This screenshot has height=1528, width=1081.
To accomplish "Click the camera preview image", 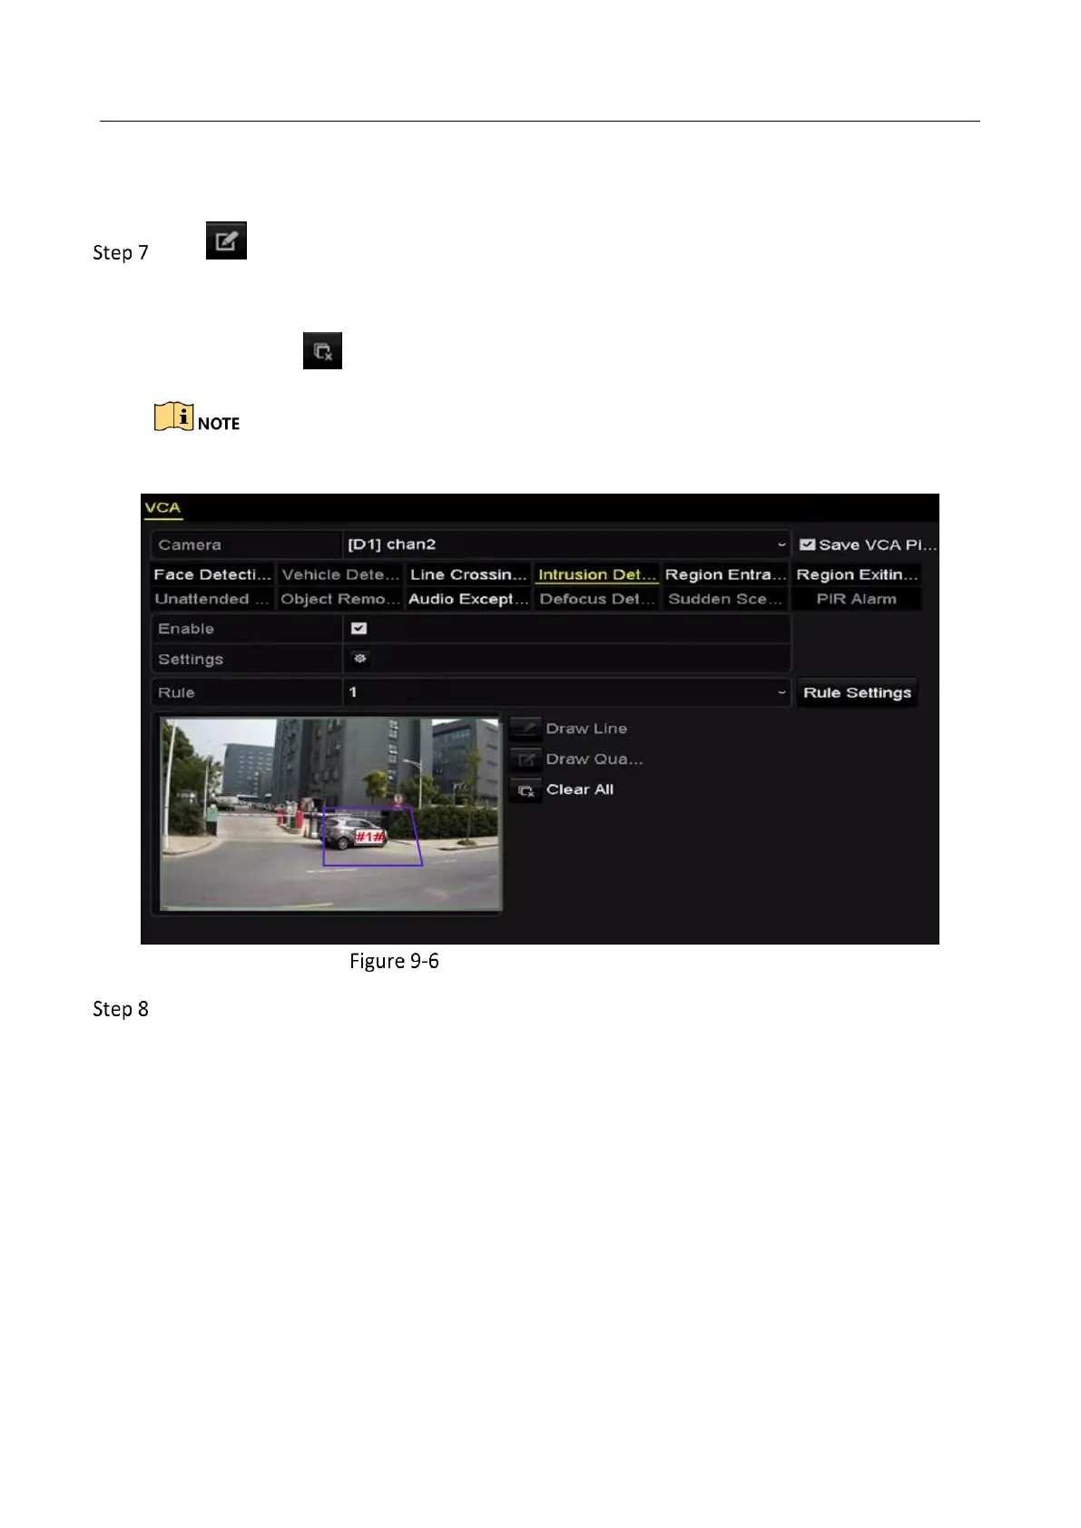I will coord(330,814).
